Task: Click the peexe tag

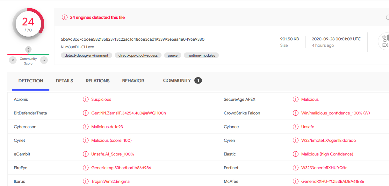Action: (173, 55)
